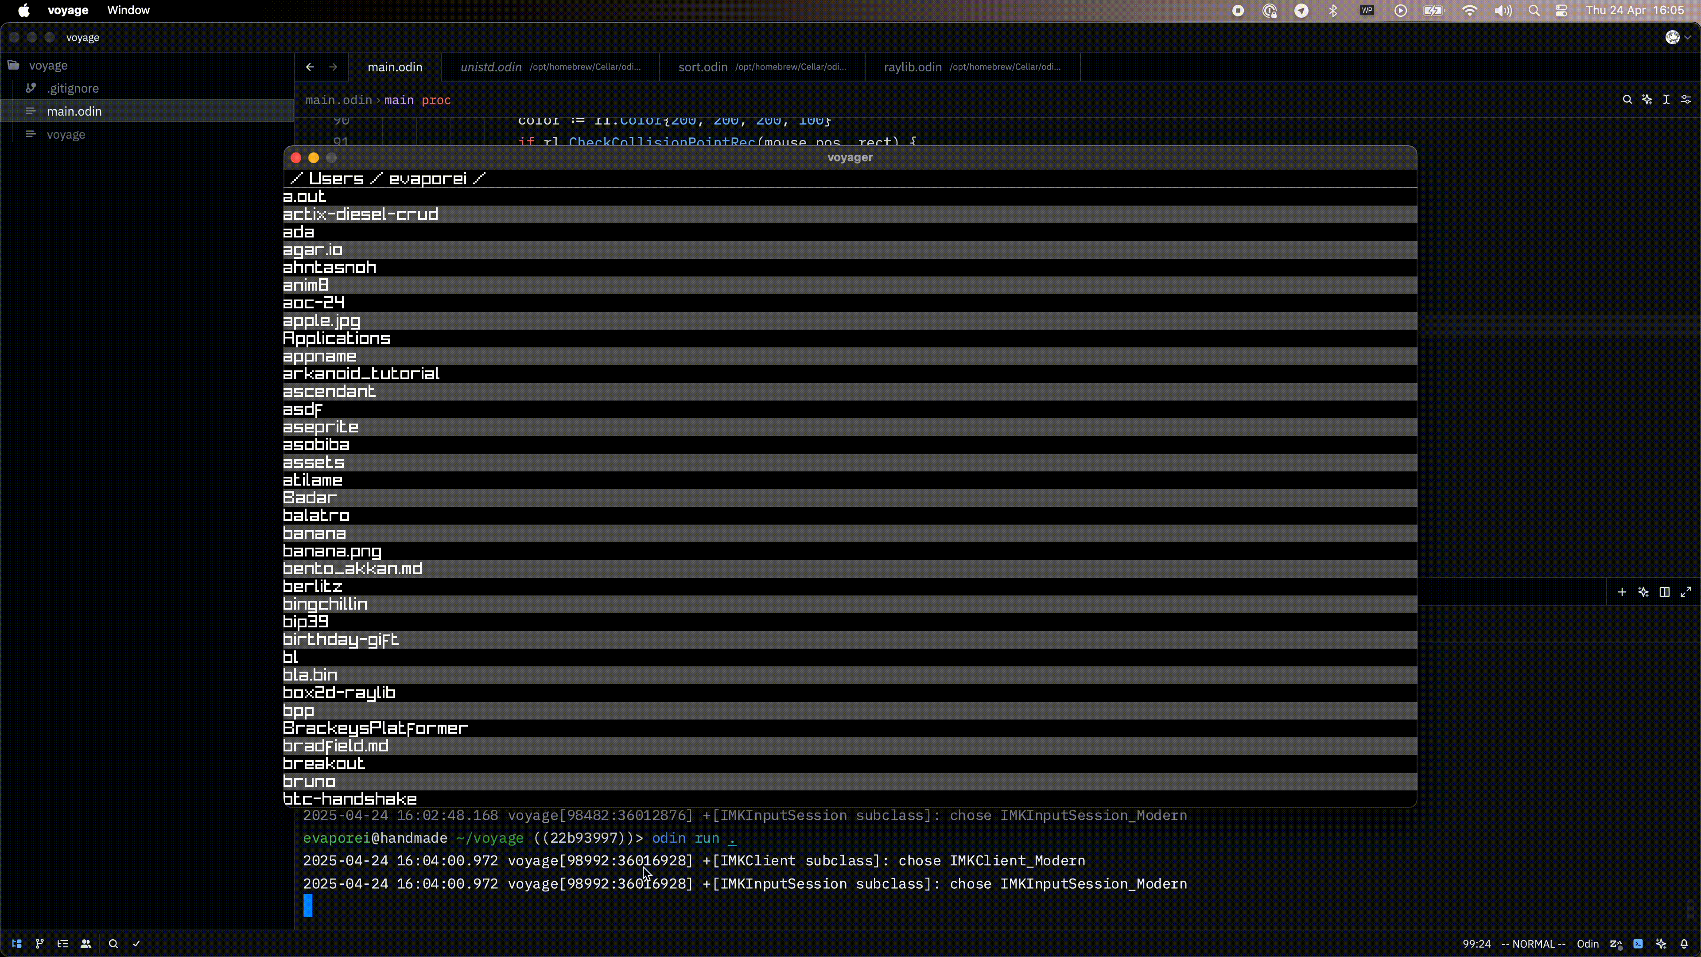1701x957 pixels.
Task: Open actix-diesel-crud in voyager list
Action: pyautogui.click(x=850, y=214)
